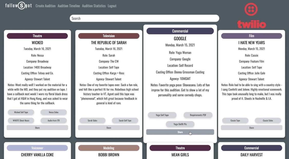289x159 pixels.
Task: Click the Commercial tag on Daily Harvest card
Action: tap(251, 148)
